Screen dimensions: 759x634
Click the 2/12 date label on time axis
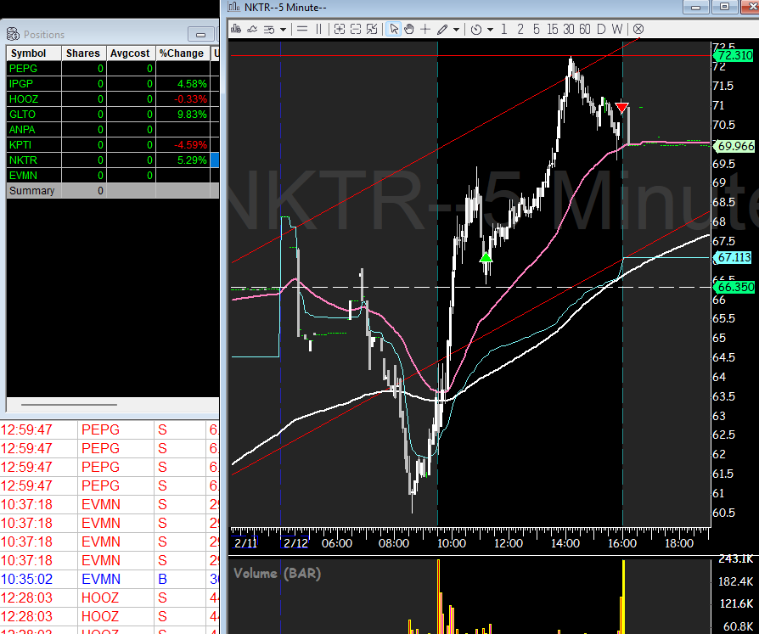(295, 543)
